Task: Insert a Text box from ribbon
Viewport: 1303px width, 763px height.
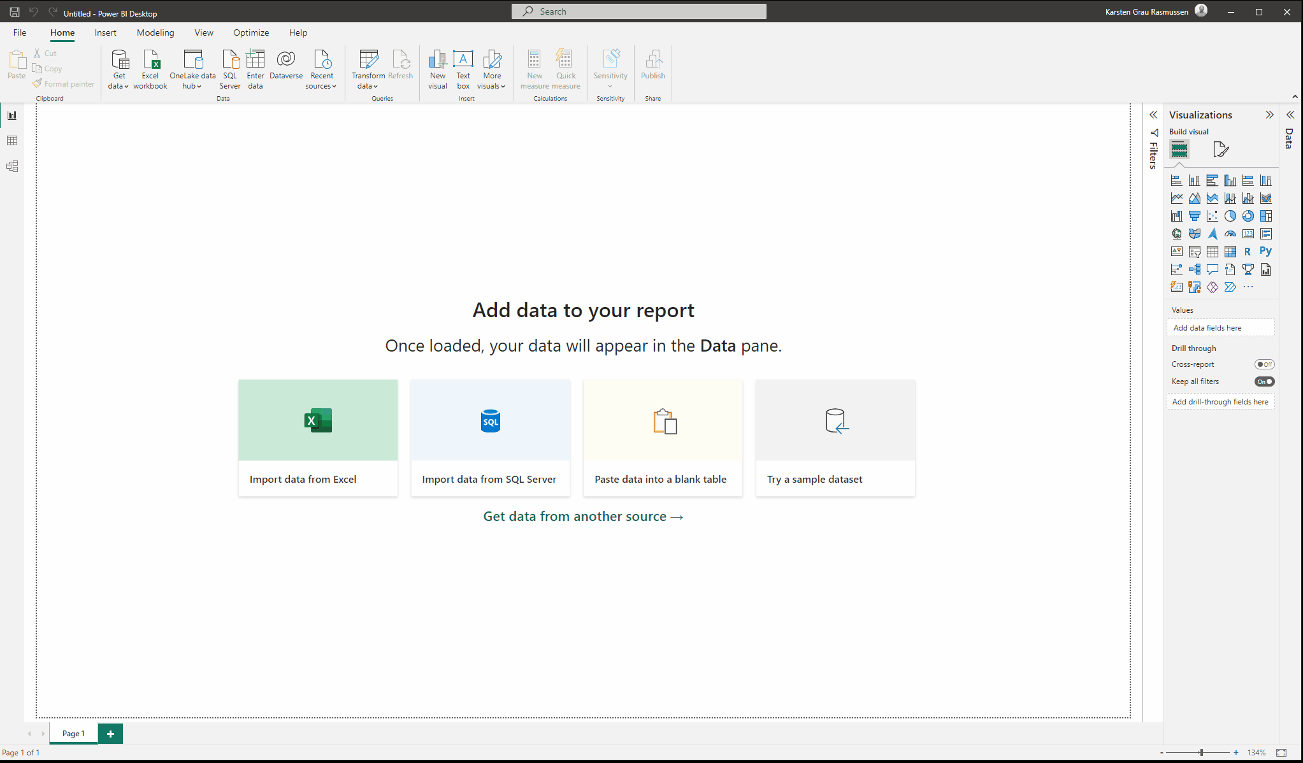Action: click(463, 69)
